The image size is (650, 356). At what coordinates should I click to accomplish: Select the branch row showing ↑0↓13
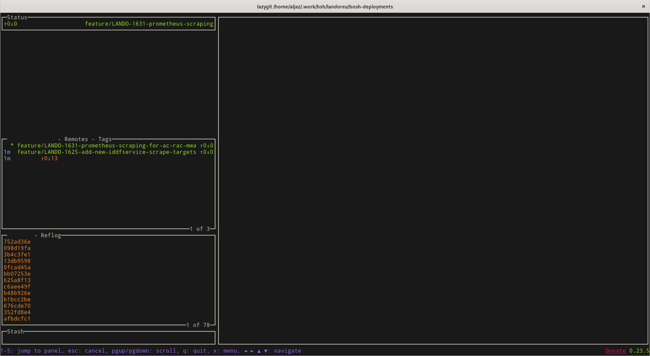109,158
